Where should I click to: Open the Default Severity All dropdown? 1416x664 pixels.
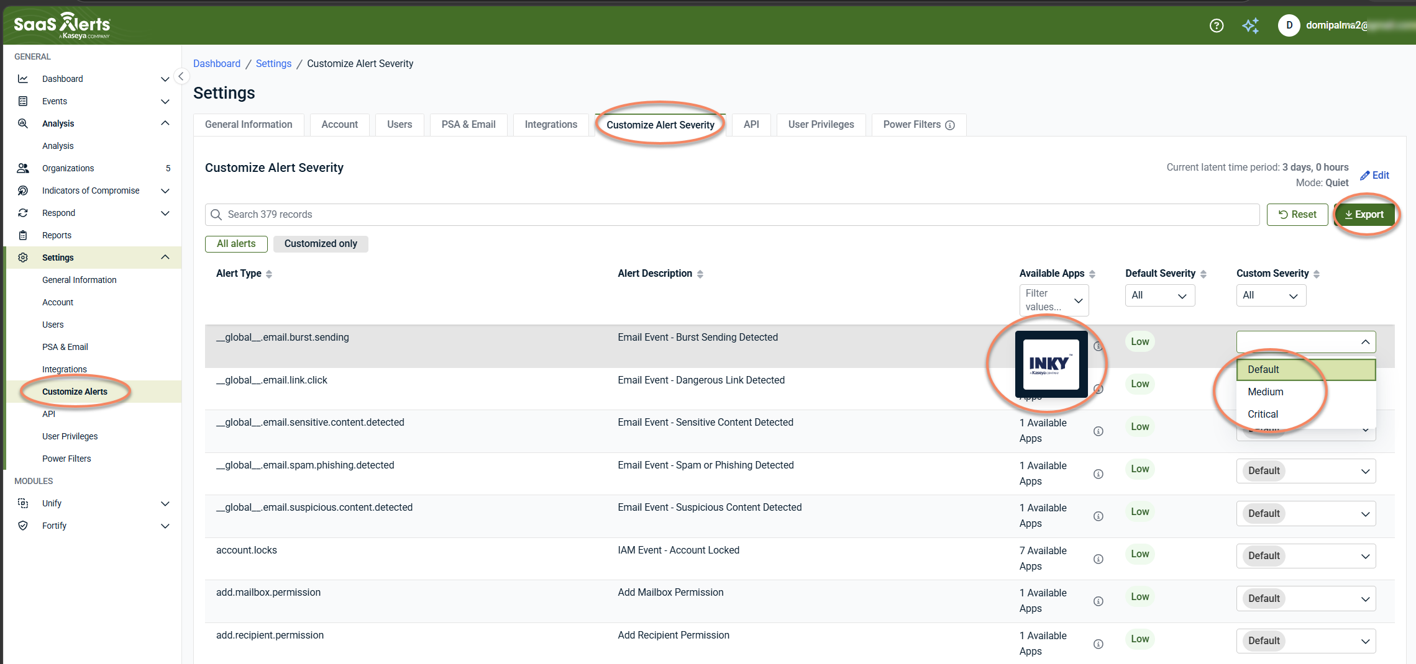[1160, 295]
